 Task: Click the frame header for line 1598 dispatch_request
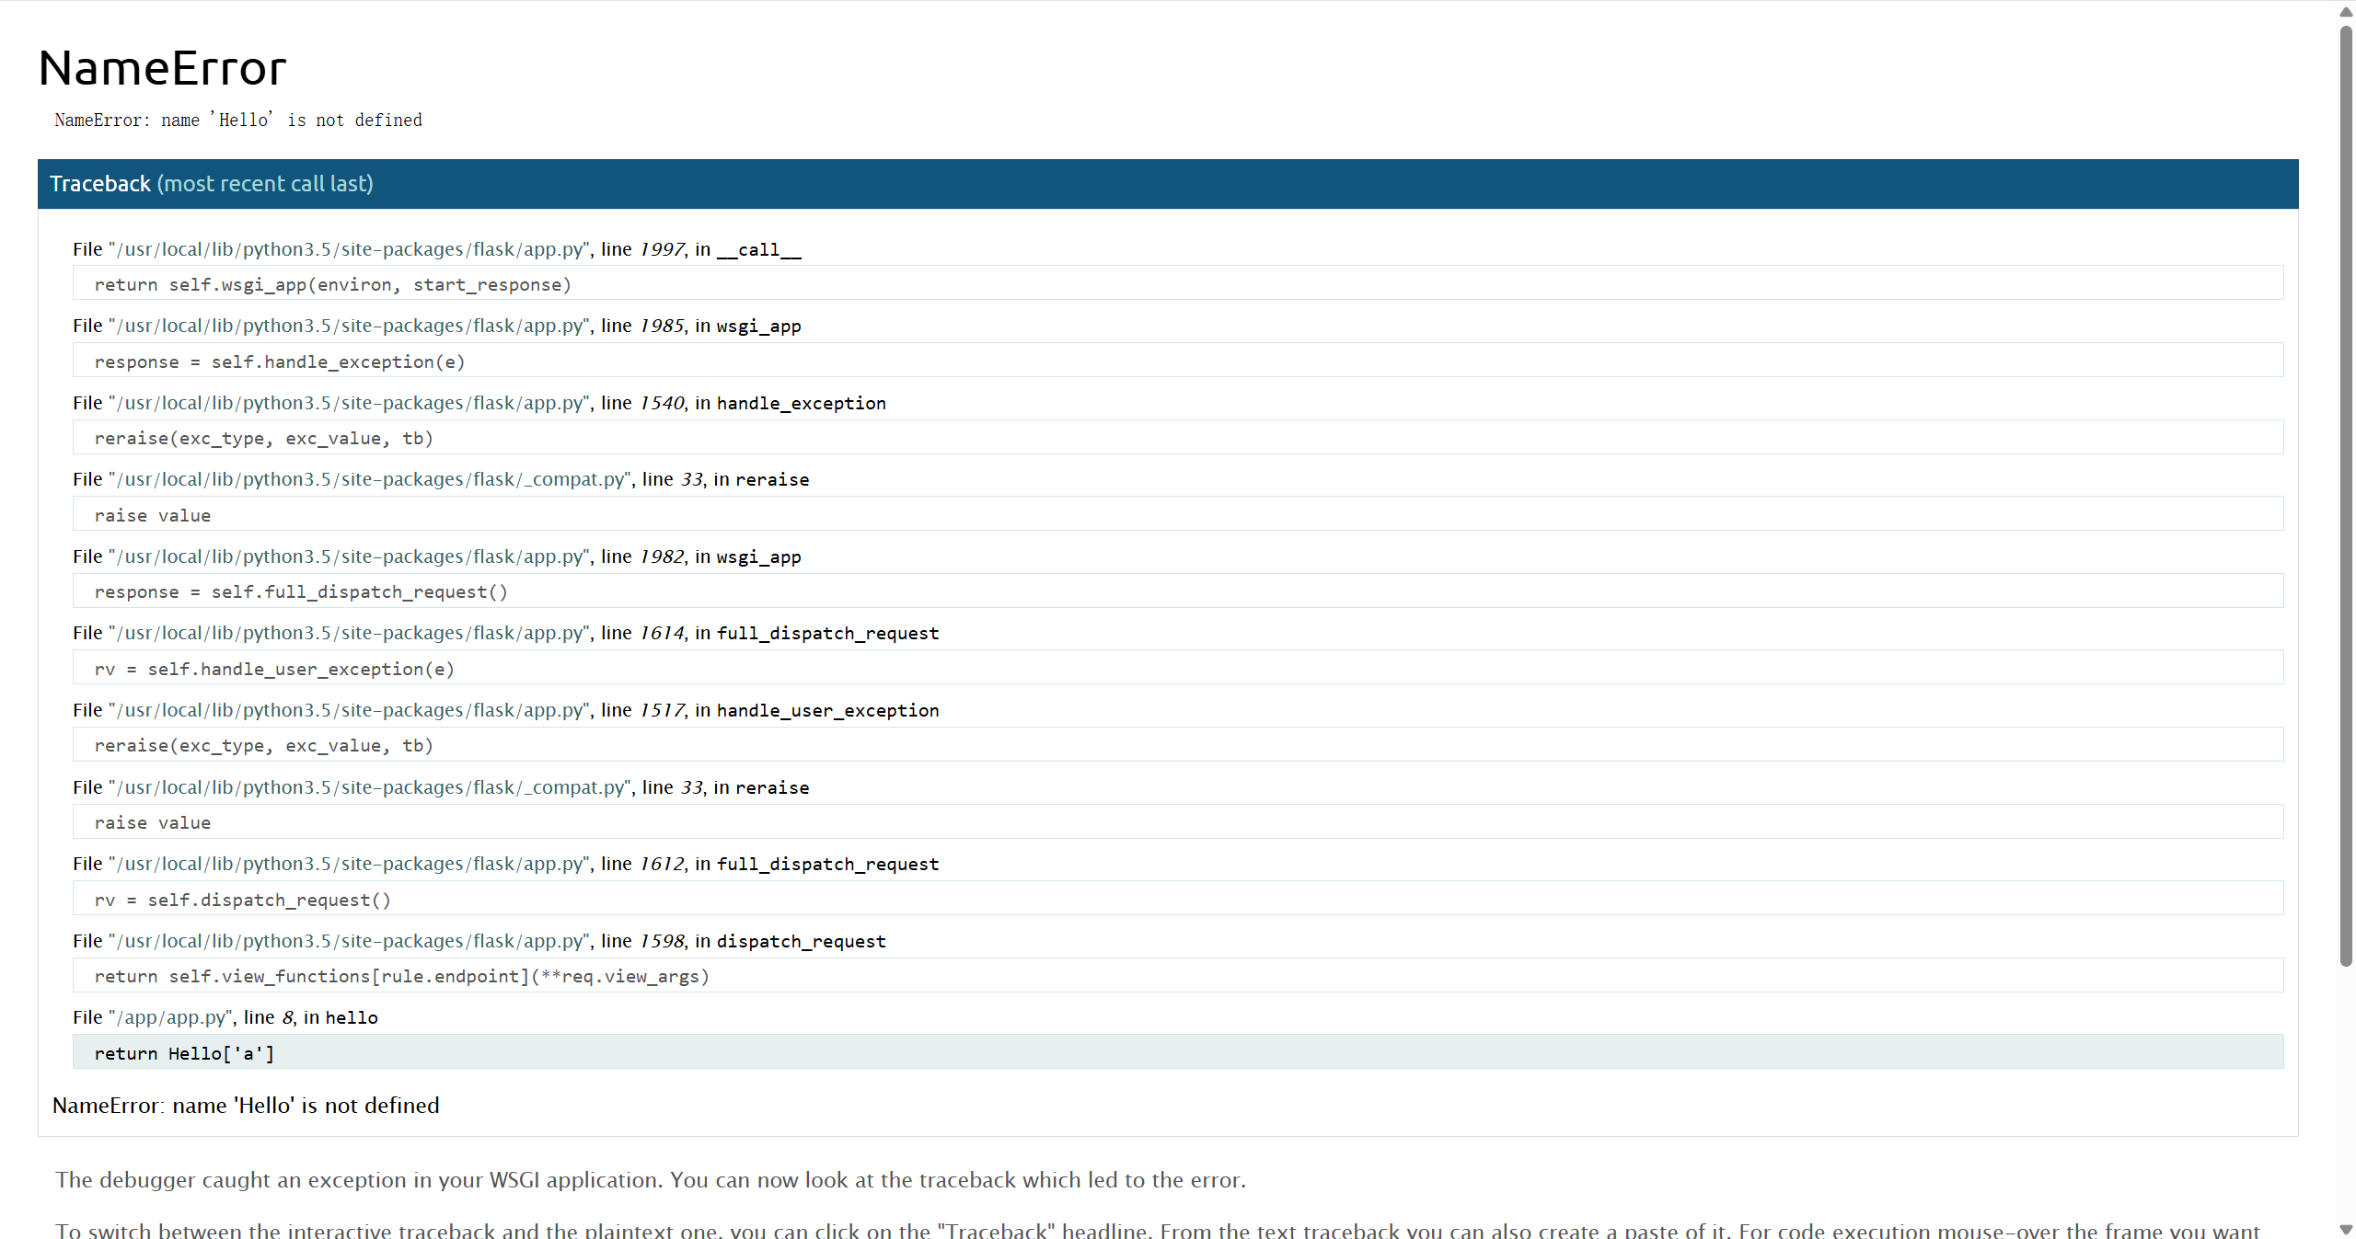[479, 941]
